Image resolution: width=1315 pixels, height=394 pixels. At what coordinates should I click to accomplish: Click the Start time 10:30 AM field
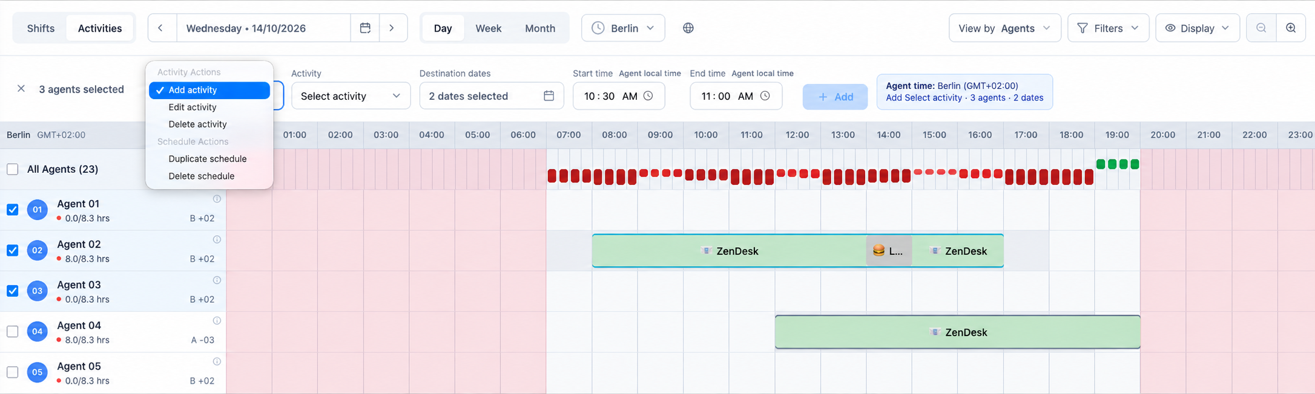pos(618,95)
